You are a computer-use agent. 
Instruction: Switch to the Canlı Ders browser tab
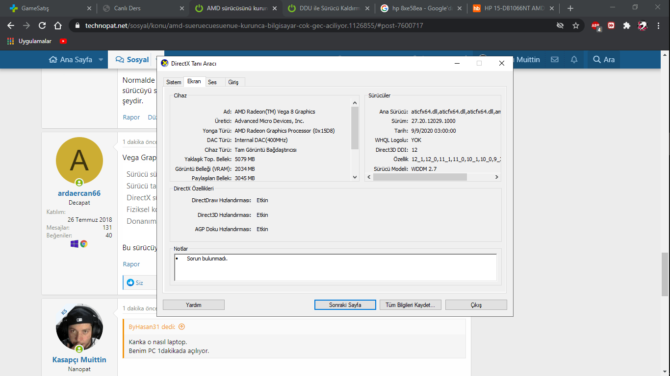click(141, 8)
